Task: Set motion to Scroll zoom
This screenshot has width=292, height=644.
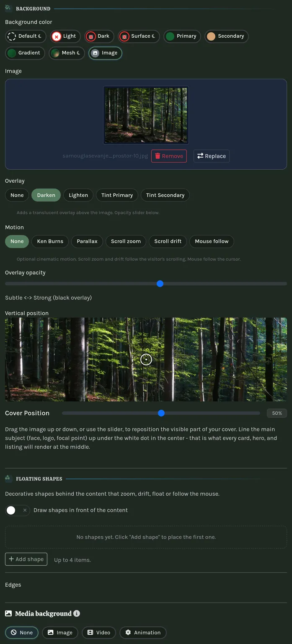Action: click(126, 241)
